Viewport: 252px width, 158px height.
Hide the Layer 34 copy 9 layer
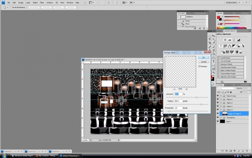point(218,113)
